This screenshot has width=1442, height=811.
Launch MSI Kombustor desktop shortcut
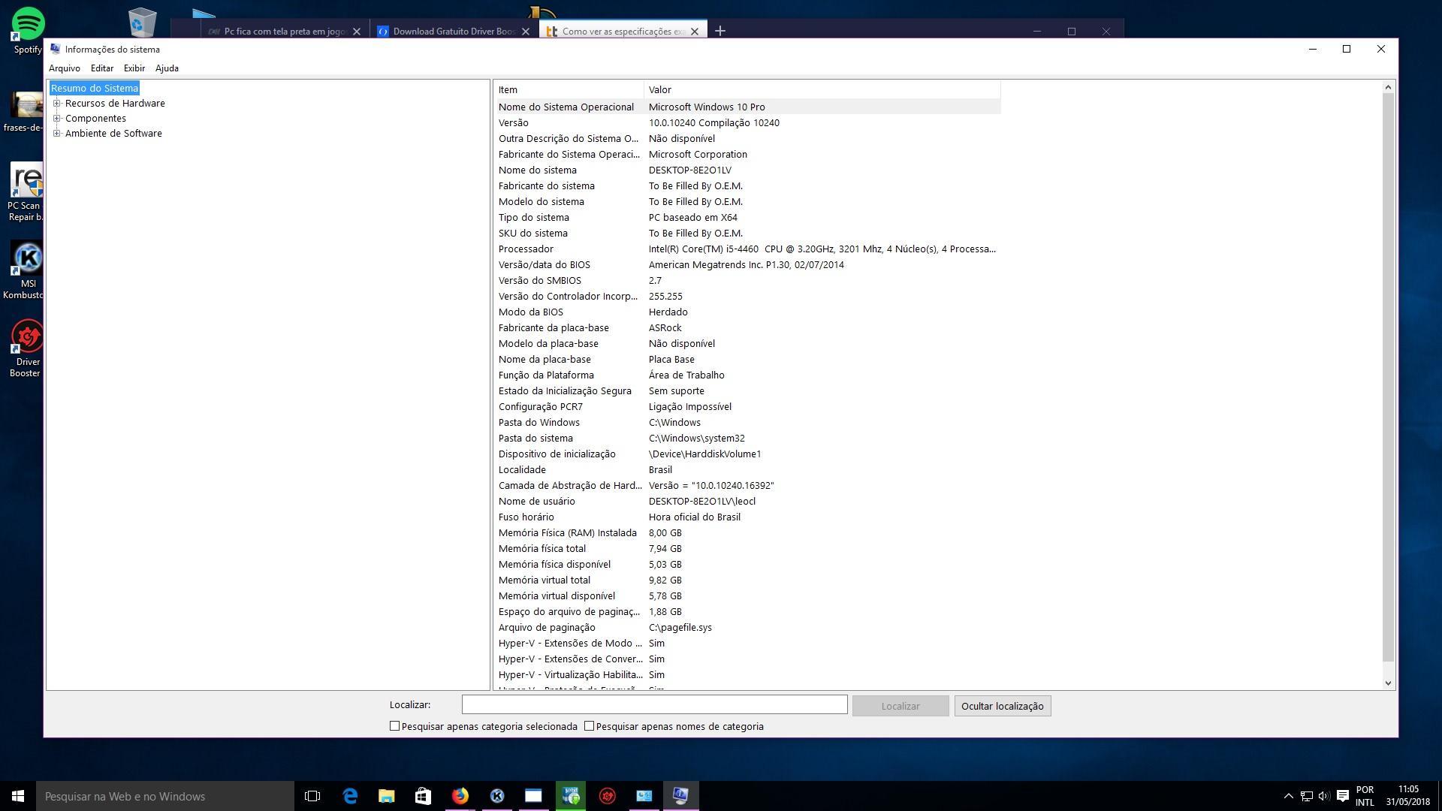click(x=26, y=270)
